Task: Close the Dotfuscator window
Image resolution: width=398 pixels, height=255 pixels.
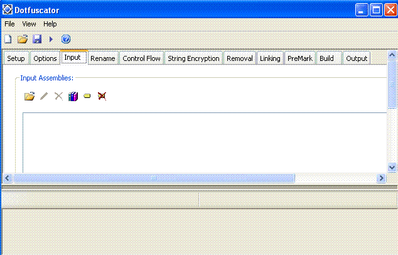Action: (390, 9)
